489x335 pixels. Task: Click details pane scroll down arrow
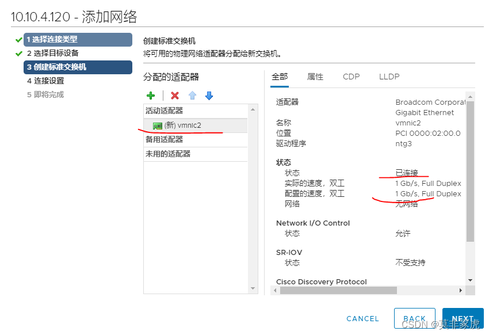470,280
